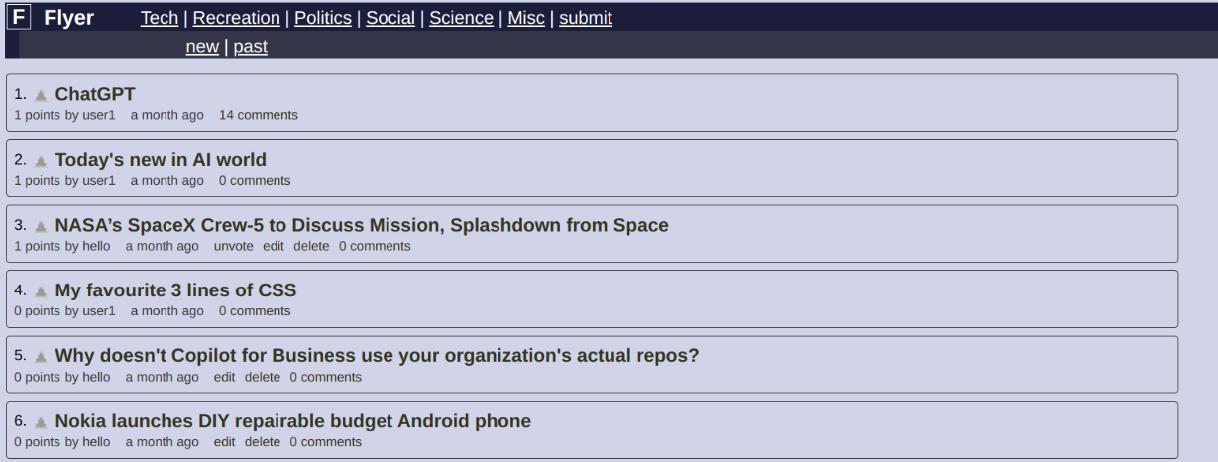Open the Politics category
1218x462 pixels.
pyautogui.click(x=323, y=18)
